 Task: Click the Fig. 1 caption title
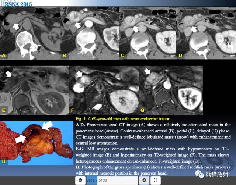pyautogui.click(x=122, y=119)
